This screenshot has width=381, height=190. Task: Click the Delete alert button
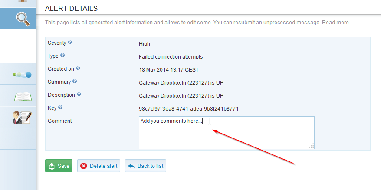[99, 166]
